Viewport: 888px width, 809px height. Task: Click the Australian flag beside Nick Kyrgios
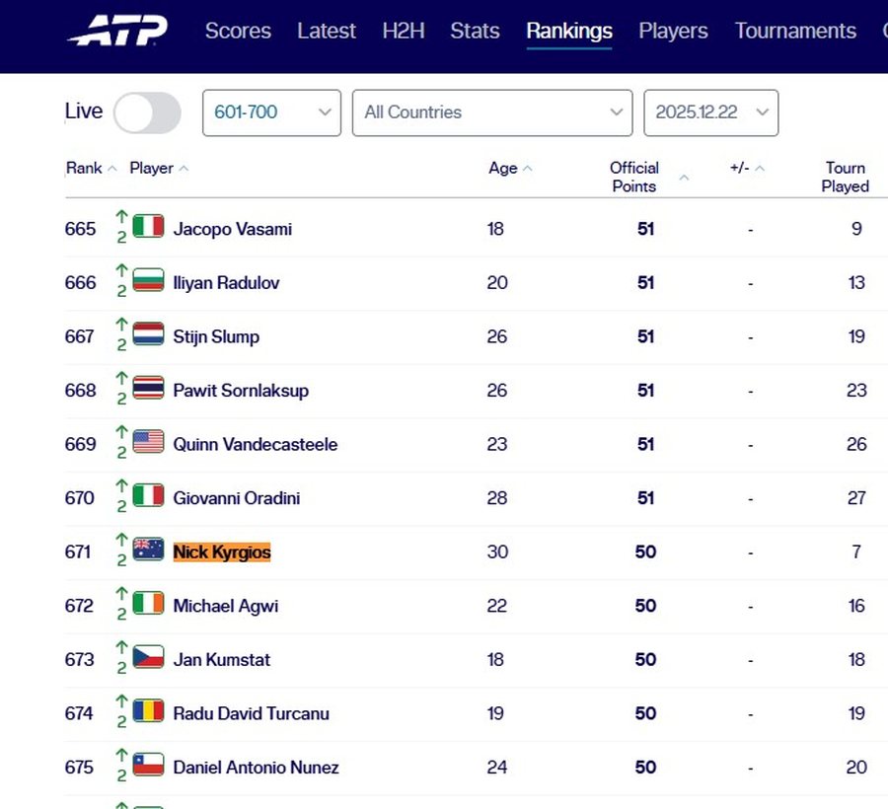coord(148,550)
